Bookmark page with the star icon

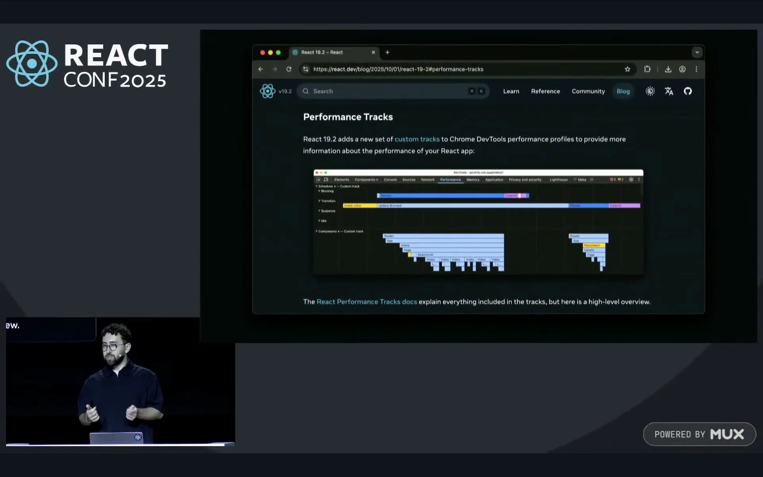click(627, 69)
